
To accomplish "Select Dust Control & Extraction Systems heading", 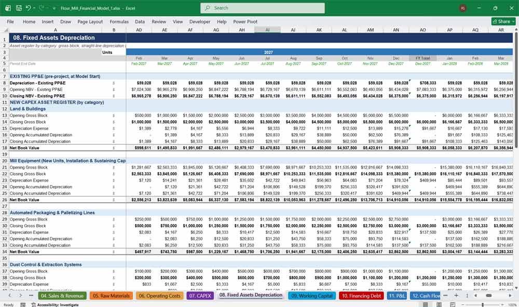I will point(56,264).
